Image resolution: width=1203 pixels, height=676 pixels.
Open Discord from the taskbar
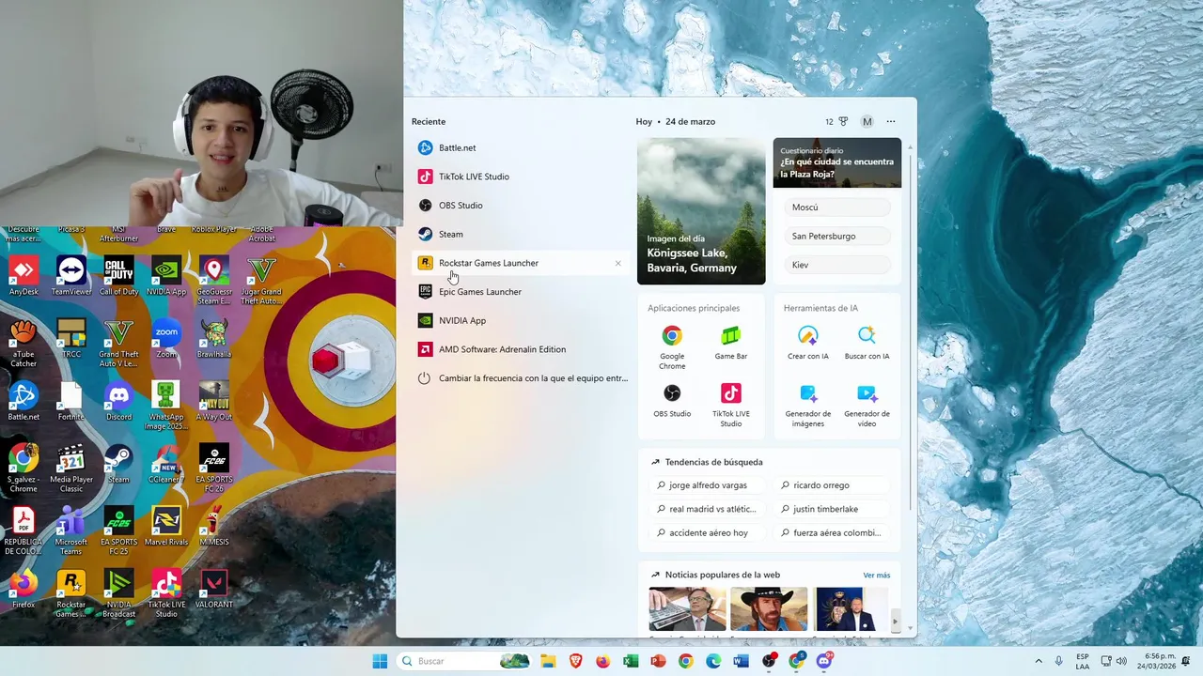824,661
